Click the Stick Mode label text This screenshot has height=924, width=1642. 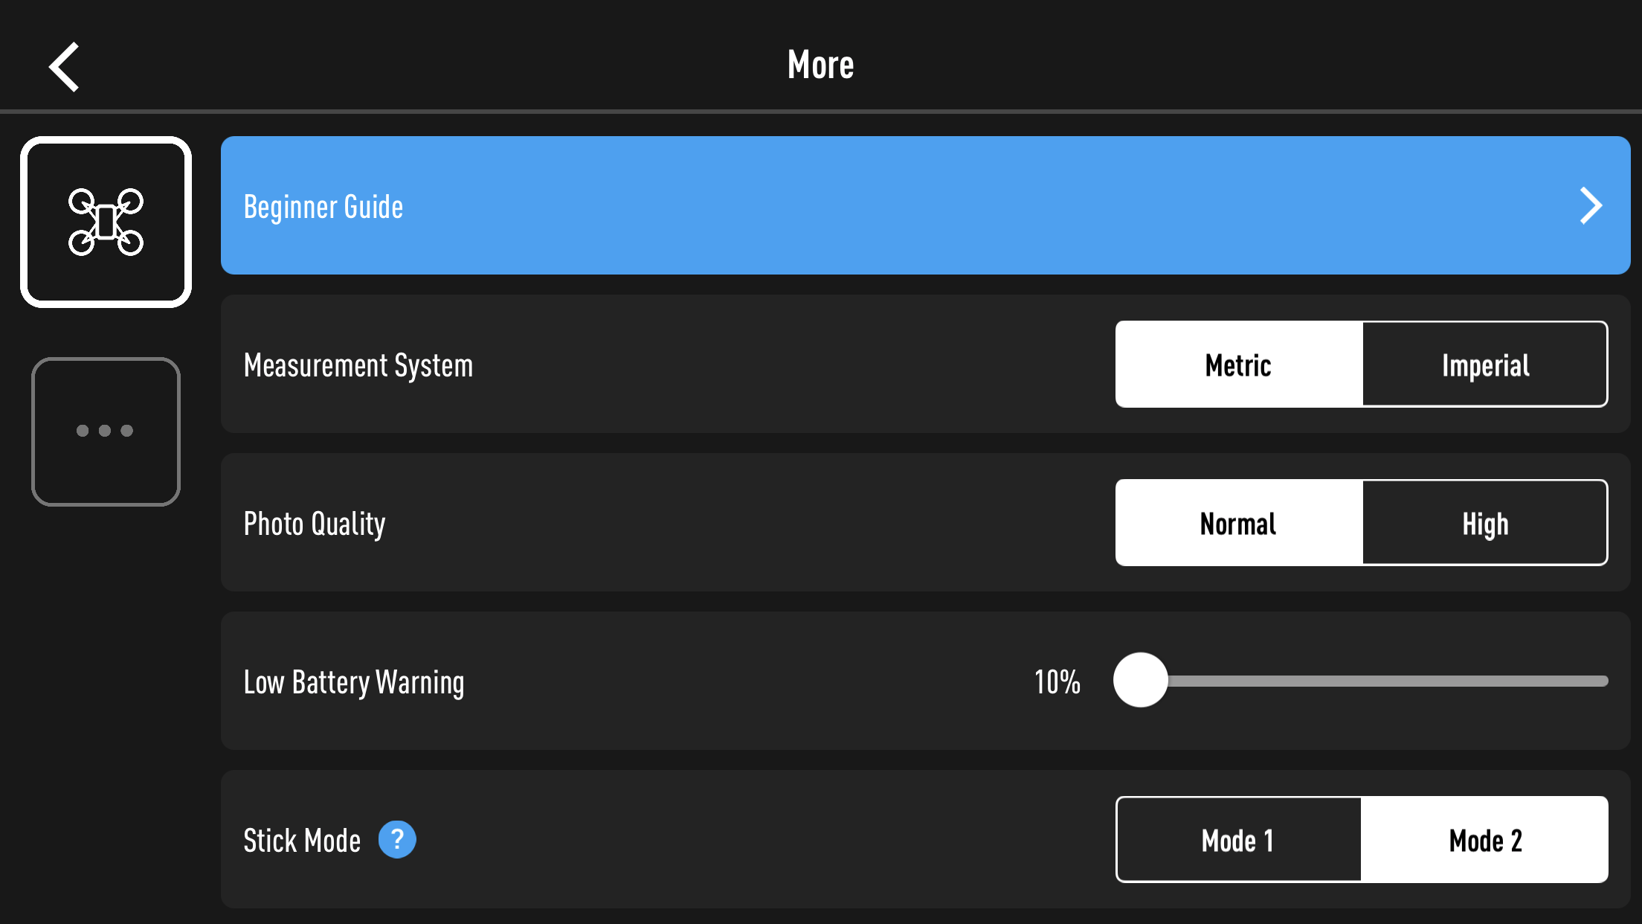pos(302,841)
